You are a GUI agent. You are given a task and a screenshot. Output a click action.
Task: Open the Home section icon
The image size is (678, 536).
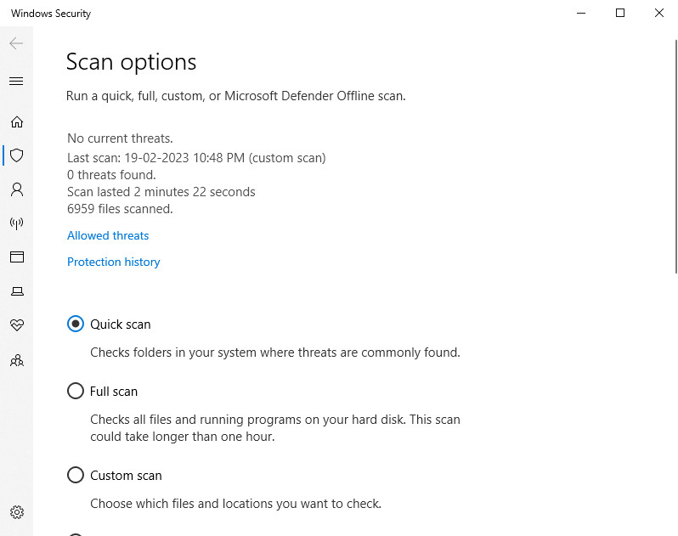pyautogui.click(x=17, y=122)
